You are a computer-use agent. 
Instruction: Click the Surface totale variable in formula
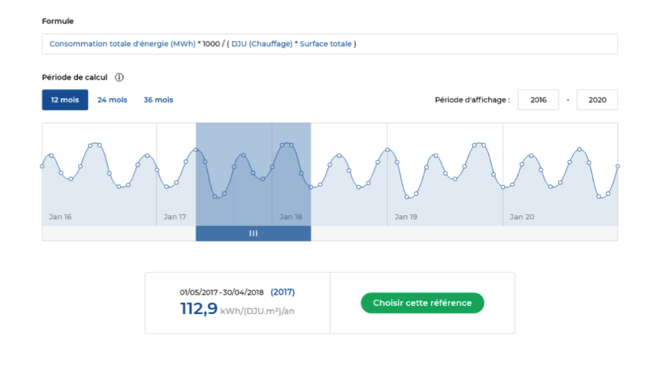click(x=325, y=44)
